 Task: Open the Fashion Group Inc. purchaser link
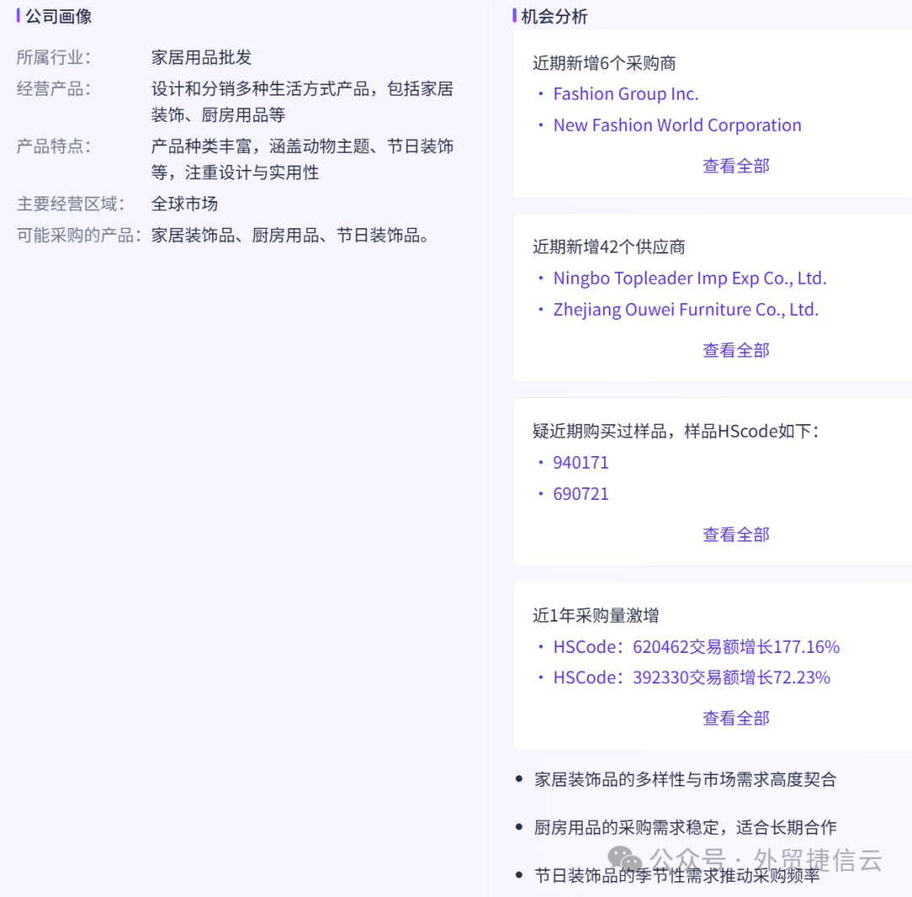pos(625,93)
